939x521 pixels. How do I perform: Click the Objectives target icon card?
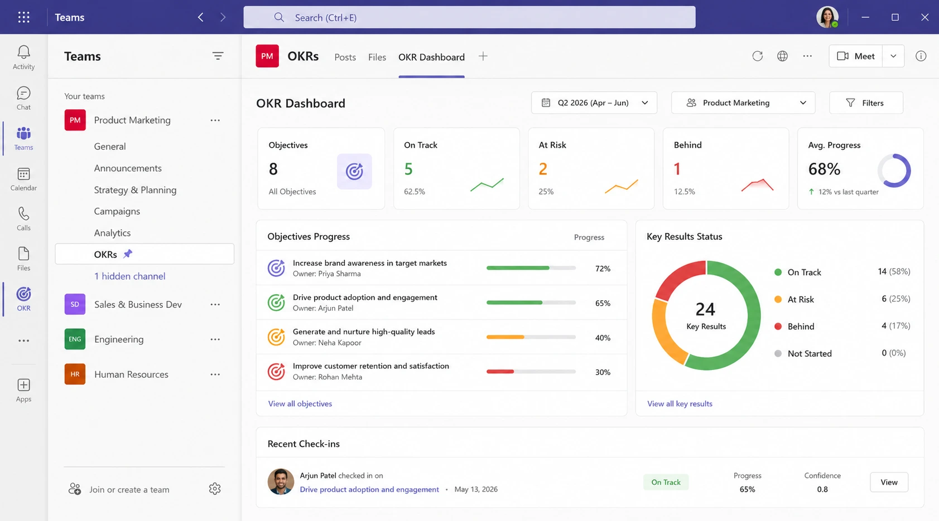(354, 171)
